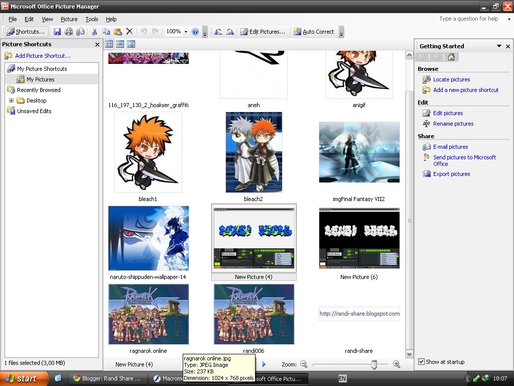The width and height of the screenshot is (514, 386).
Task: Click the blue Help question icon
Action: click(x=195, y=32)
